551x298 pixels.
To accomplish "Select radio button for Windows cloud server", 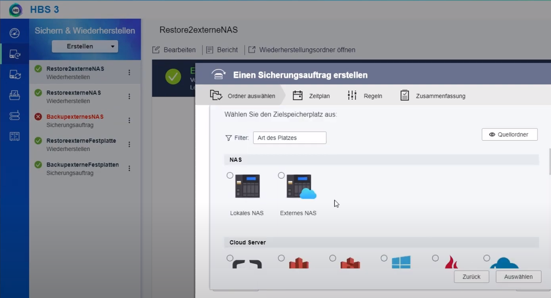I will click(x=384, y=258).
